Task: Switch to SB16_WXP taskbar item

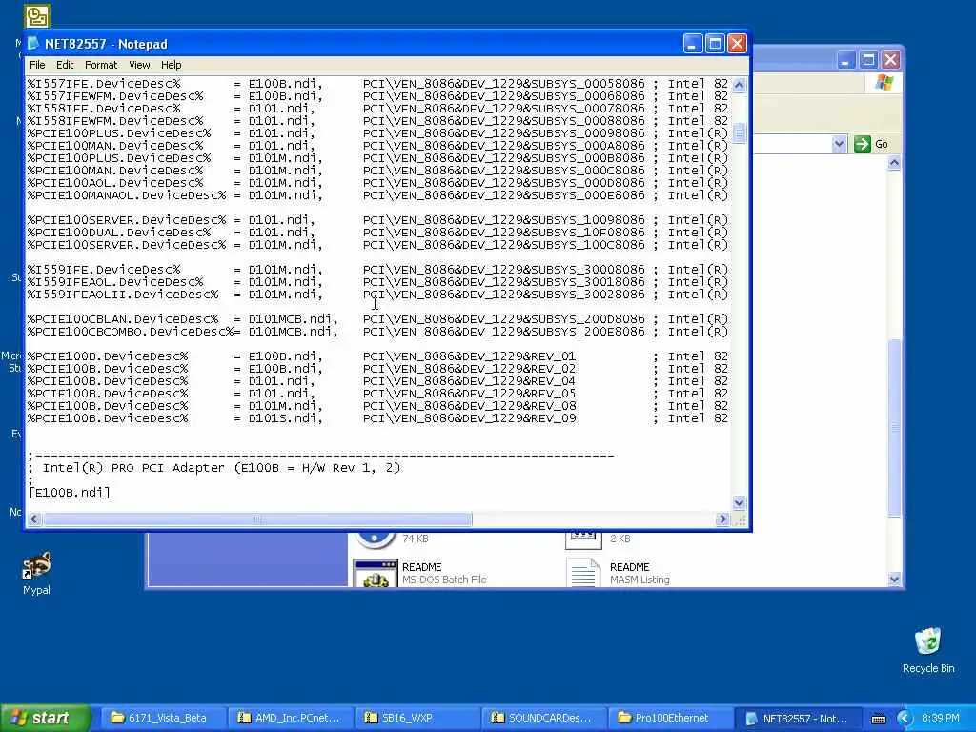Action: coord(416,718)
